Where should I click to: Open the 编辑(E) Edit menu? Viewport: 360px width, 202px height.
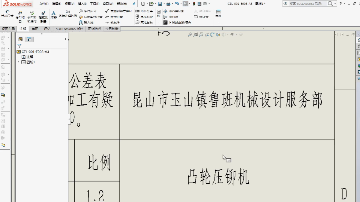click(57, 4)
